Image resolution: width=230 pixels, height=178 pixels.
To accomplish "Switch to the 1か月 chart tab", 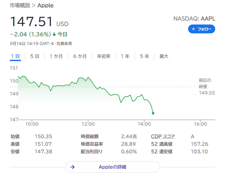I will 56,56.
